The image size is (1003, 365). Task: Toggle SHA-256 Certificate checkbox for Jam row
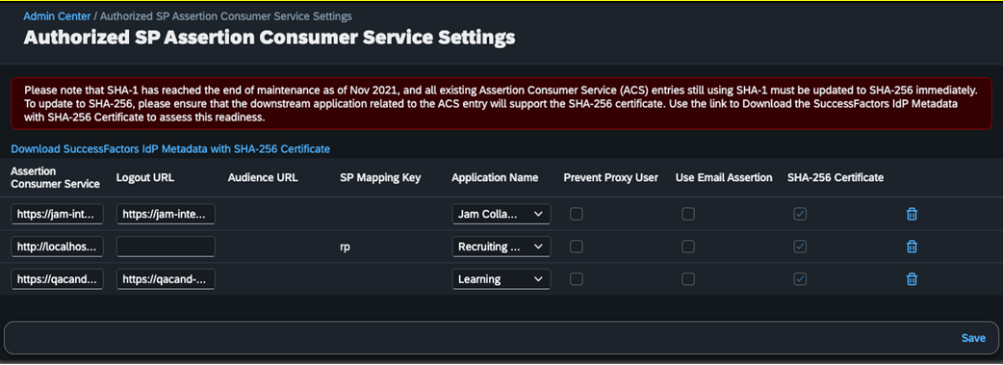800,215
